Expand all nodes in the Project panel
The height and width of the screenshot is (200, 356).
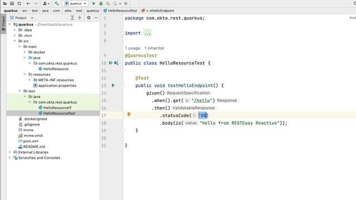click(72, 18)
